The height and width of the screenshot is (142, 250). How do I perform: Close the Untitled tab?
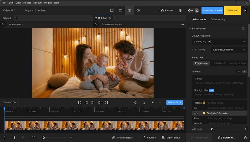(110, 18)
